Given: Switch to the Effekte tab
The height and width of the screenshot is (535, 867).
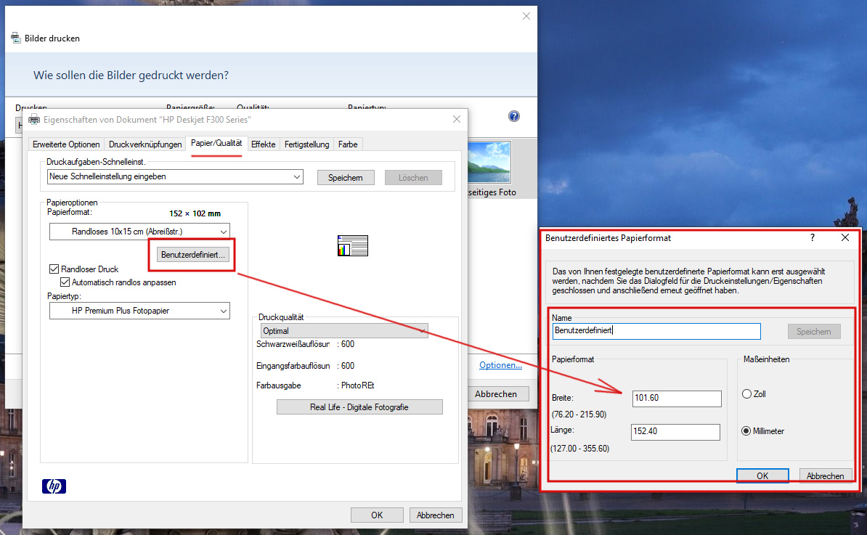Looking at the screenshot, I should tap(263, 144).
